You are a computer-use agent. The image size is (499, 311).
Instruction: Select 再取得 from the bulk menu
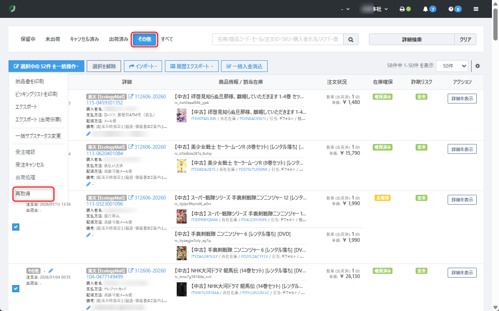tap(23, 193)
